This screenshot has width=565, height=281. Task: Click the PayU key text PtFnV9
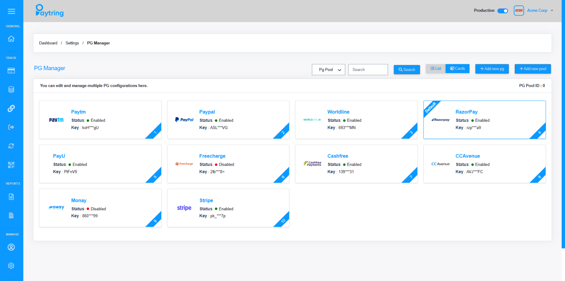[x=70, y=172]
